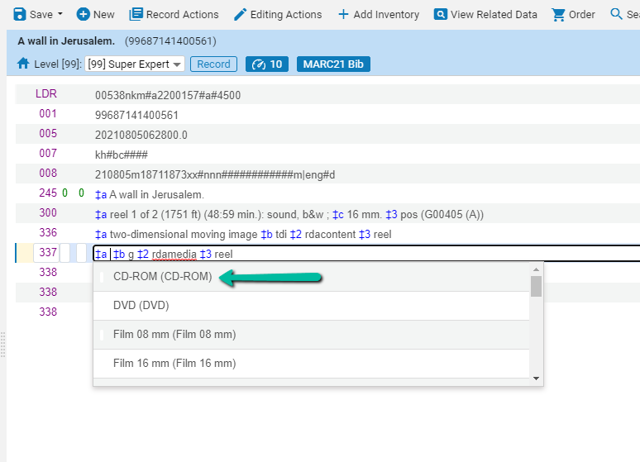The width and height of the screenshot is (640, 462).
Task: Select CD-ROM from suggestion list
Action: point(163,277)
